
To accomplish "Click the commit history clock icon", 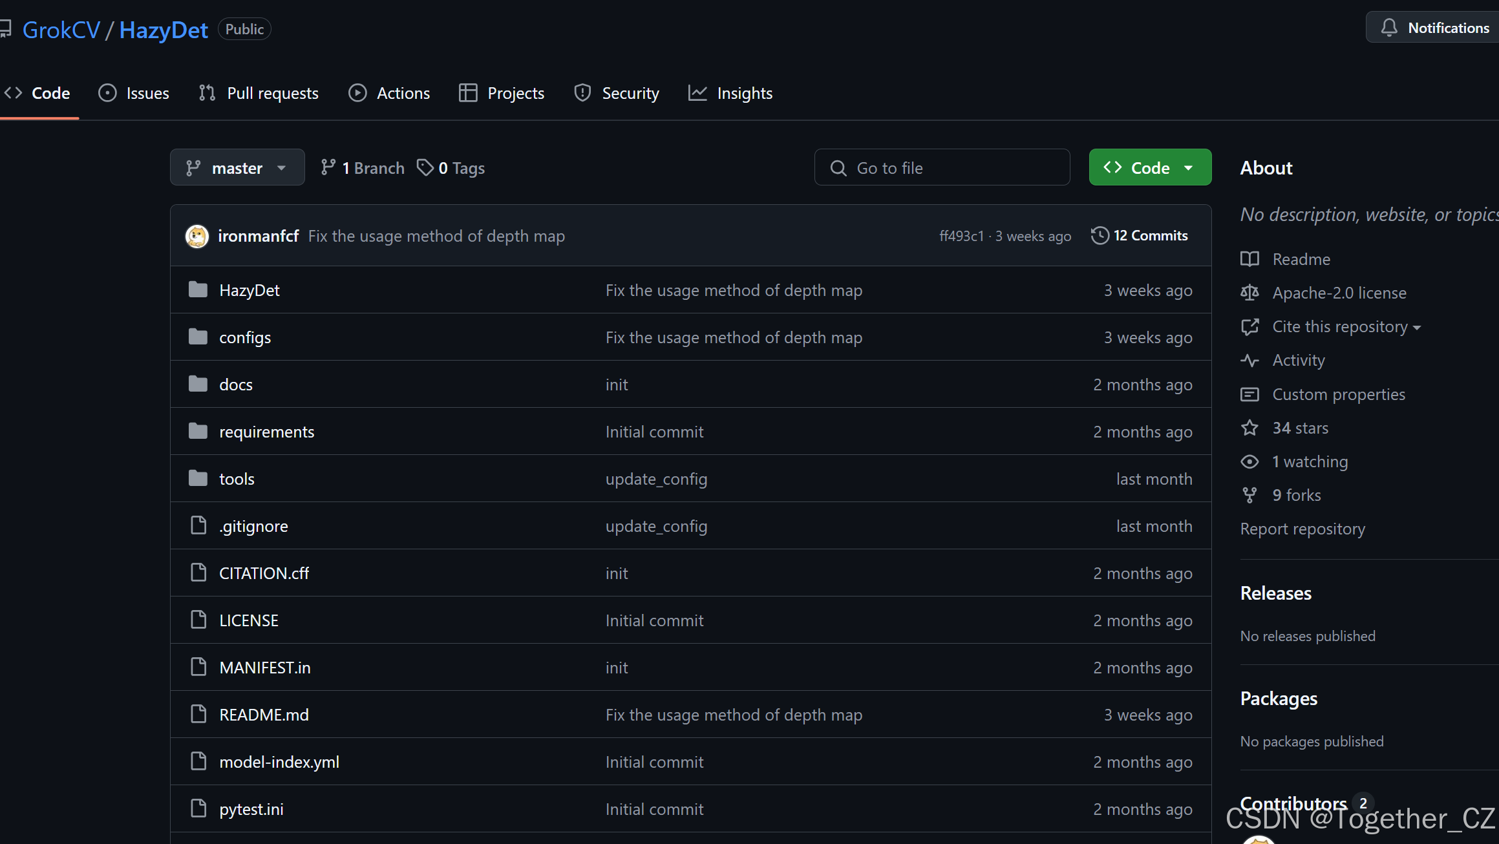I will pos(1100,235).
